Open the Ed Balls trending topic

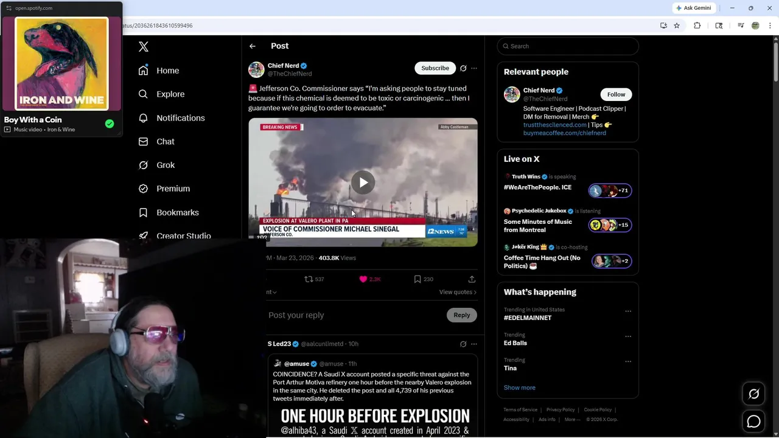(x=515, y=343)
